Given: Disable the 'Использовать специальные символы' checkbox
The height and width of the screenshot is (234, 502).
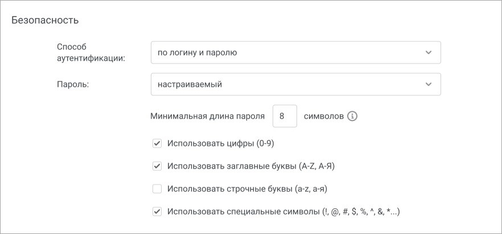Looking at the screenshot, I should coord(157,212).
